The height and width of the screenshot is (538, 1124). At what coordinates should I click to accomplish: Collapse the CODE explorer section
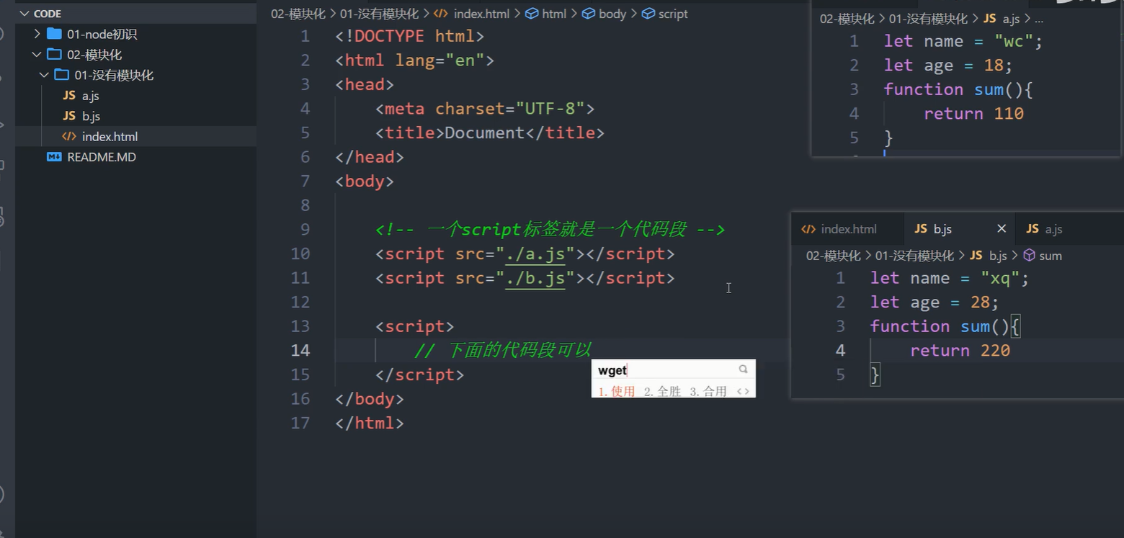24,14
